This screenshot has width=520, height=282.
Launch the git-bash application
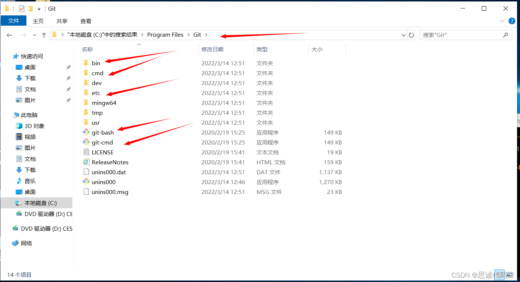[x=102, y=132]
